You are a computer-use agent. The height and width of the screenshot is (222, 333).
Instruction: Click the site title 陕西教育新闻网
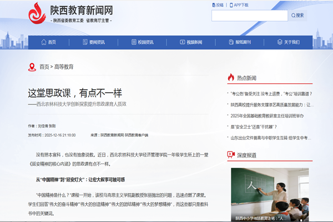click(x=82, y=11)
